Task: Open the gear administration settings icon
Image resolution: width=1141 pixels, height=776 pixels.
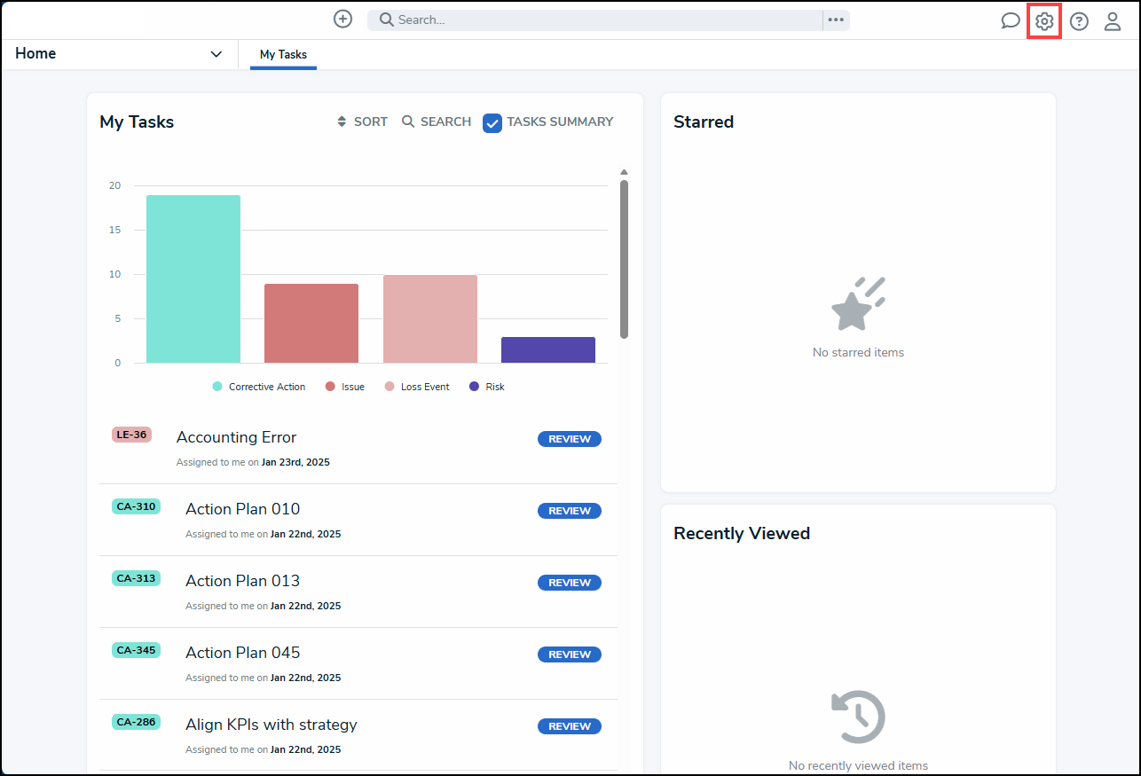Action: (x=1044, y=21)
